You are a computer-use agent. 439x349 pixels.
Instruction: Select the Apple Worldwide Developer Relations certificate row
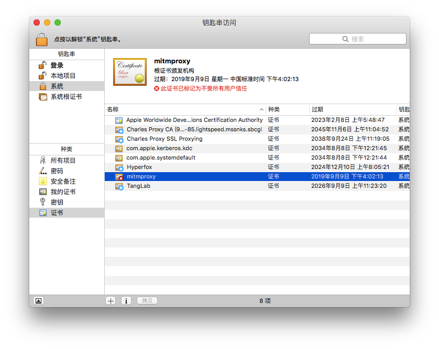click(x=257, y=120)
